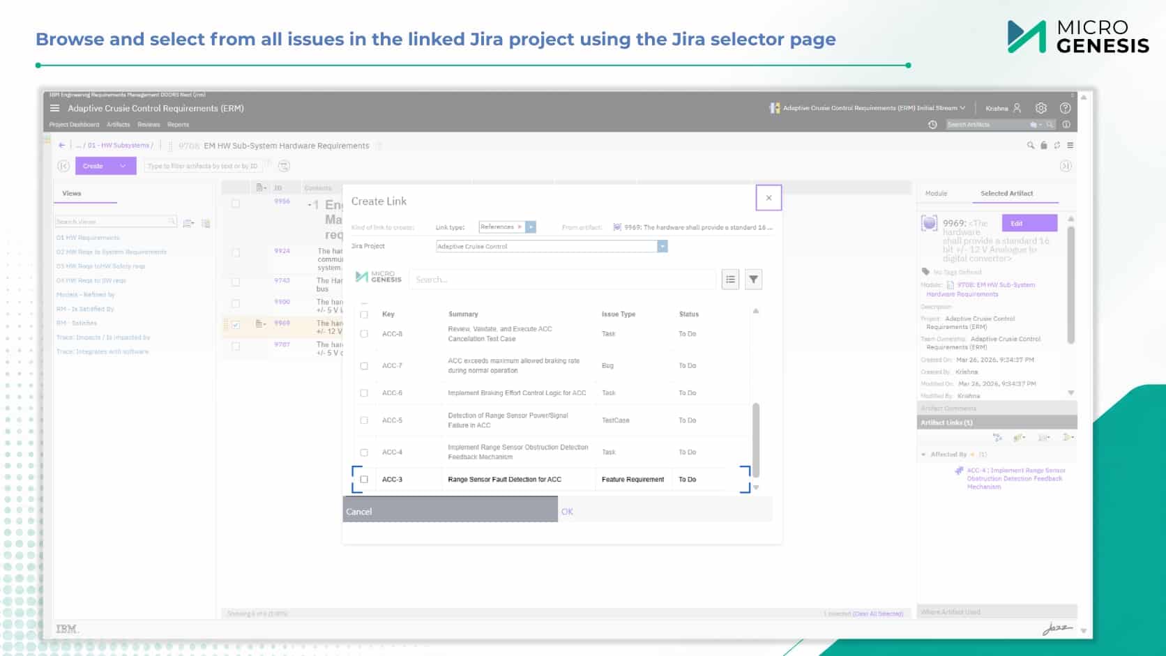Check the ACC-8 issue checkbox
This screenshot has width=1166, height=656.
pyautogui.click(x=364, y=334)
